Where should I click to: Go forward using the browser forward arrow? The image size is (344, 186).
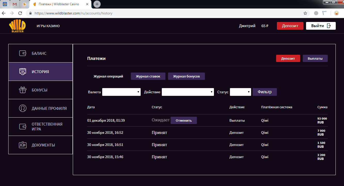[x=12, y=13]
